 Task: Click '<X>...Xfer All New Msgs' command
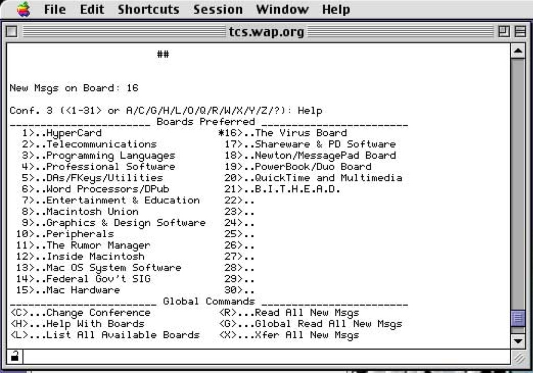[x=289, y=335]
